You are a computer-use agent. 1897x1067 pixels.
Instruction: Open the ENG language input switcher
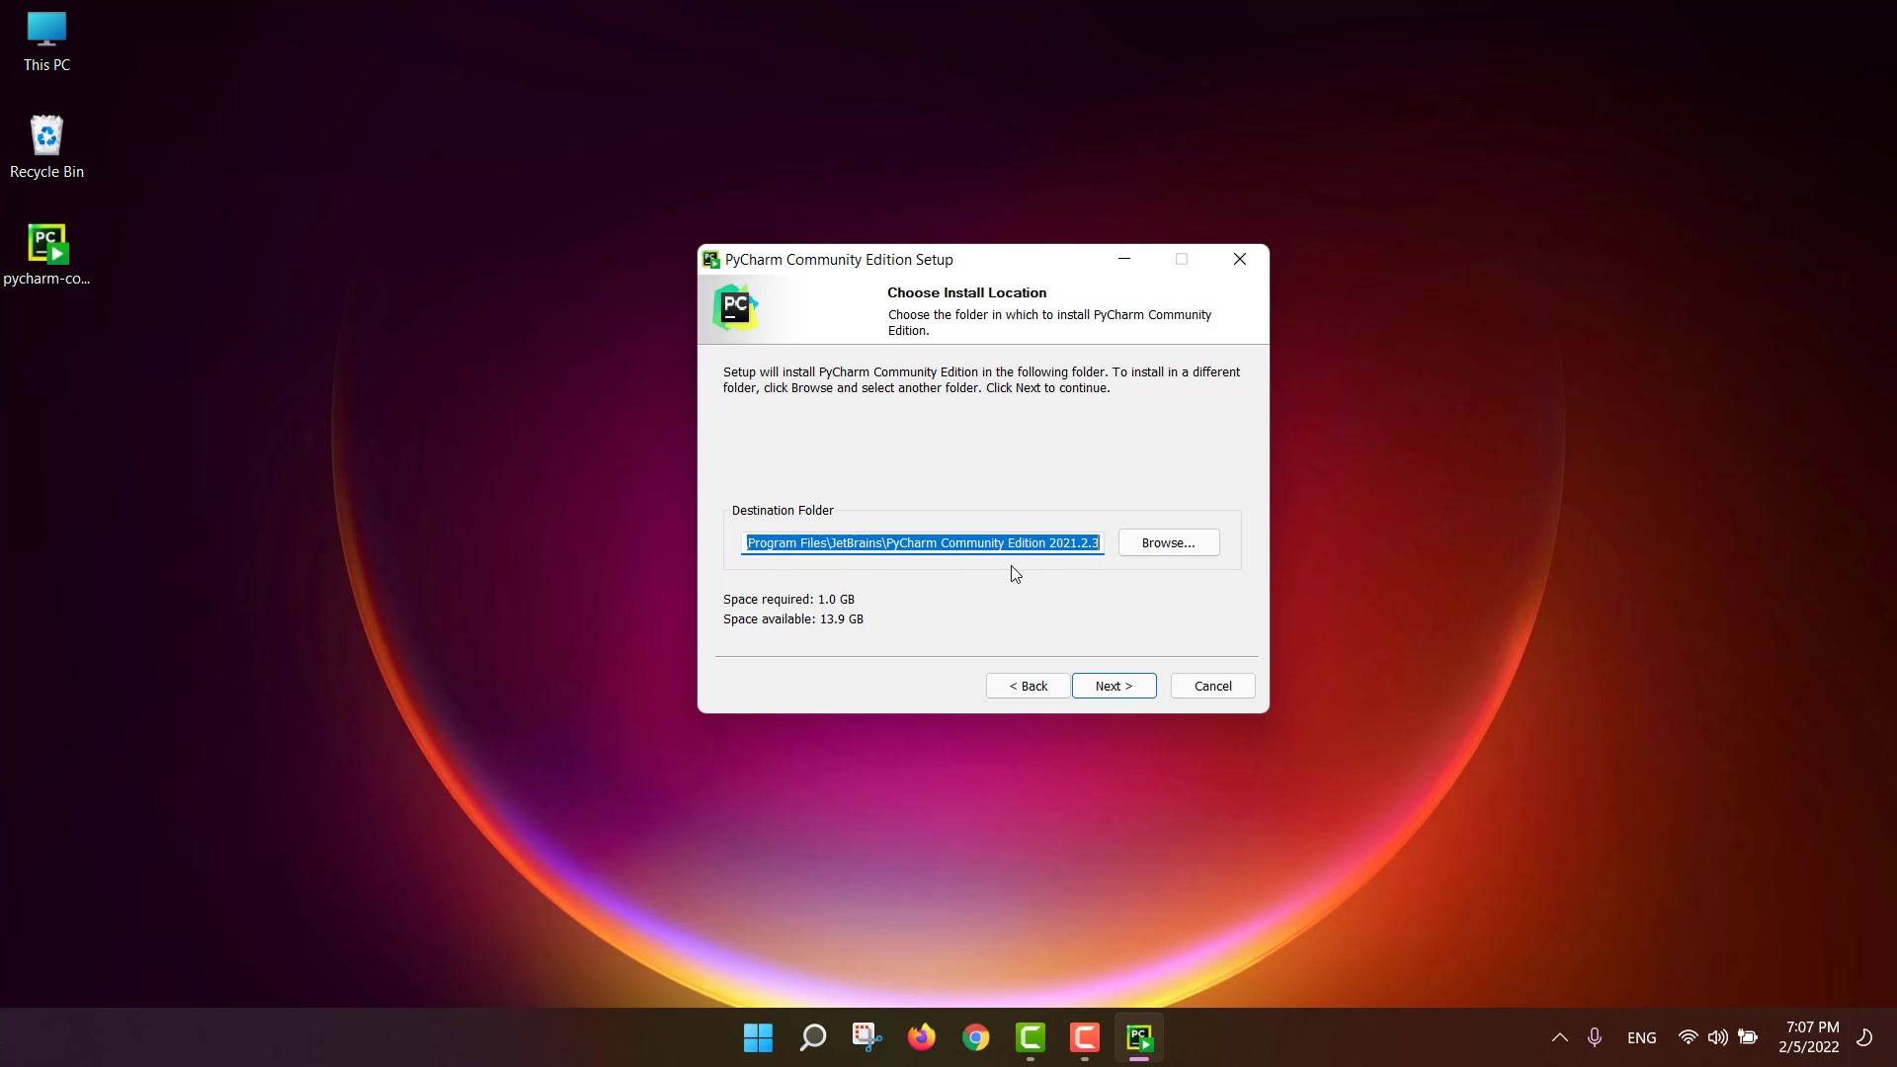click(1641, 1037)
